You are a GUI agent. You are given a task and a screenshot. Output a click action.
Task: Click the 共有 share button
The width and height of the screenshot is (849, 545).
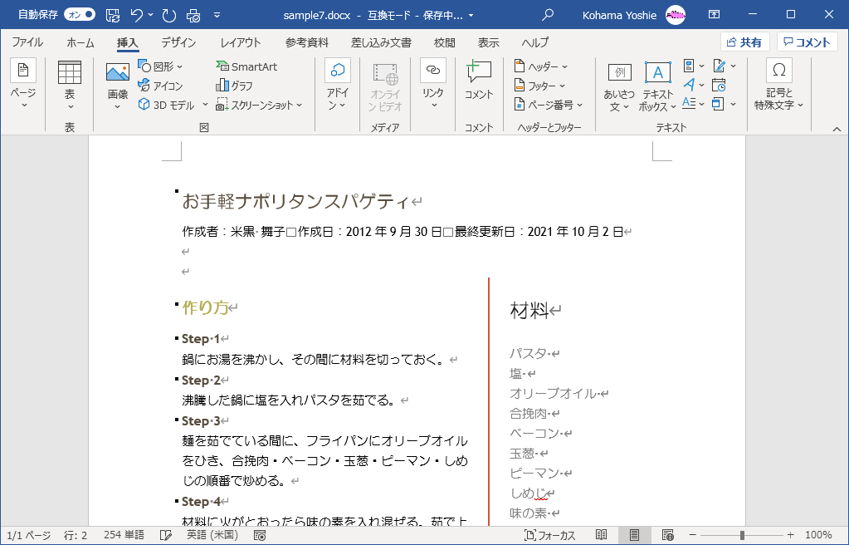coord(744,42)
